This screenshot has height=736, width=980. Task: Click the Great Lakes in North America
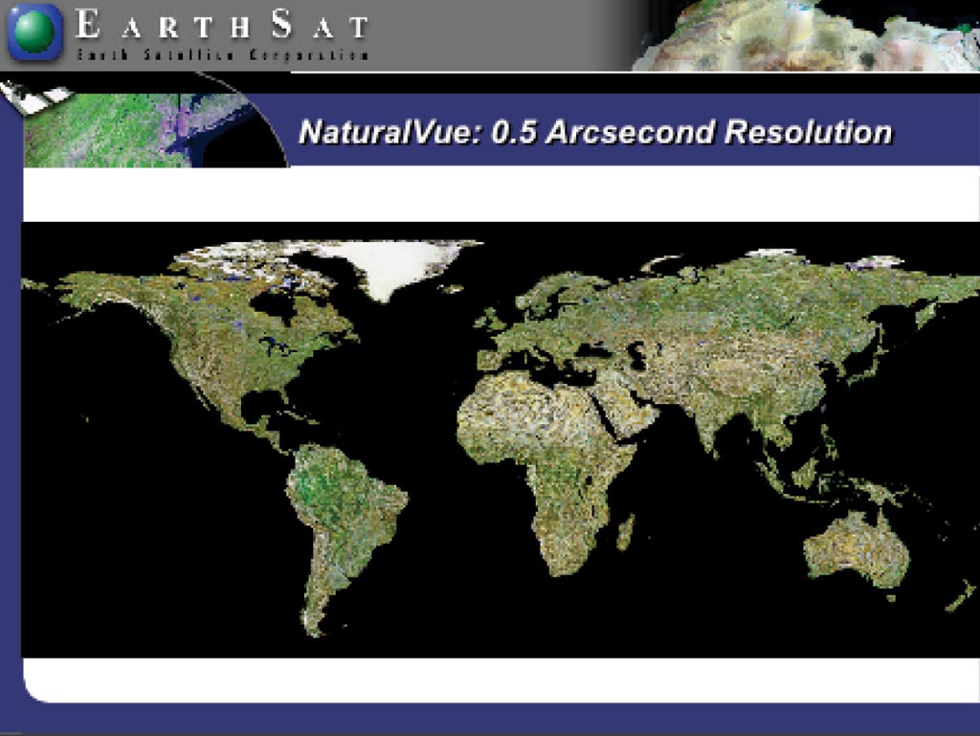[281, 346]
